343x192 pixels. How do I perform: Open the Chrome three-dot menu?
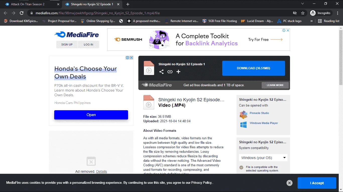click(x=337, y=13)
